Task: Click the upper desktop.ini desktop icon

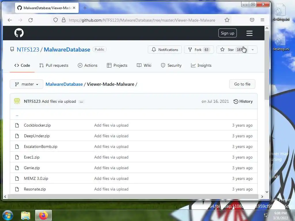Action: tap(281, 12)
